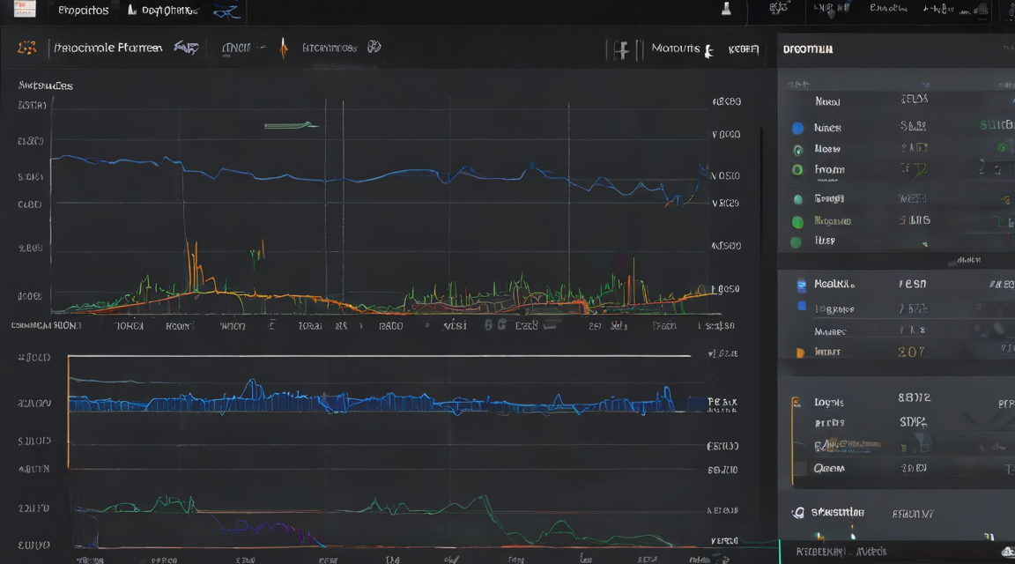Image resolution: width=1015 pixels, height=564 pixels.
Task: Click the app thumbnail icon at top-left corner
Action: [x=25, y=9]
